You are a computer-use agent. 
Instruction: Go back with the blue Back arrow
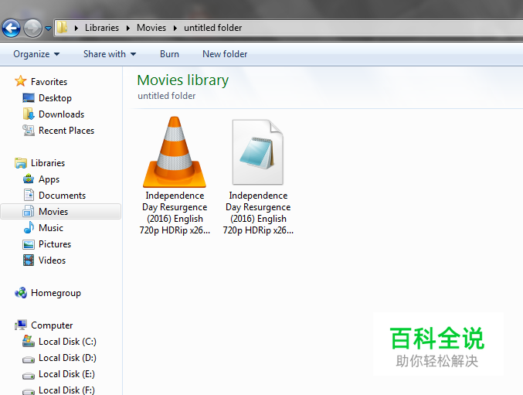pos(11,28)
